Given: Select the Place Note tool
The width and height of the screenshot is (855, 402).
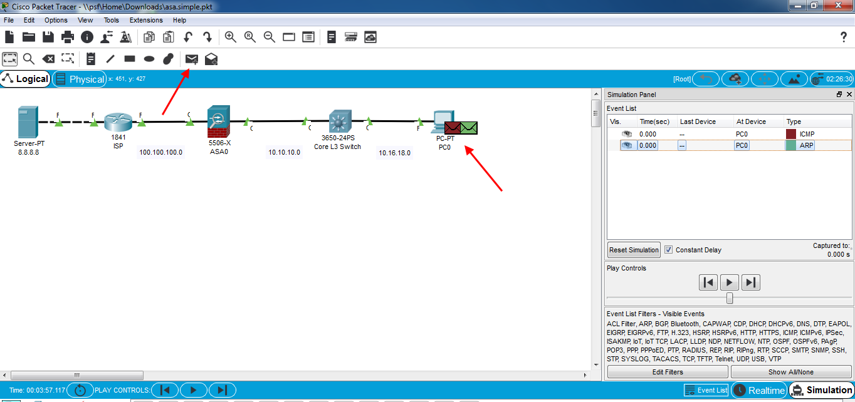Looking at the screenshot, I should pyautogui.click(x=90, y=58).
